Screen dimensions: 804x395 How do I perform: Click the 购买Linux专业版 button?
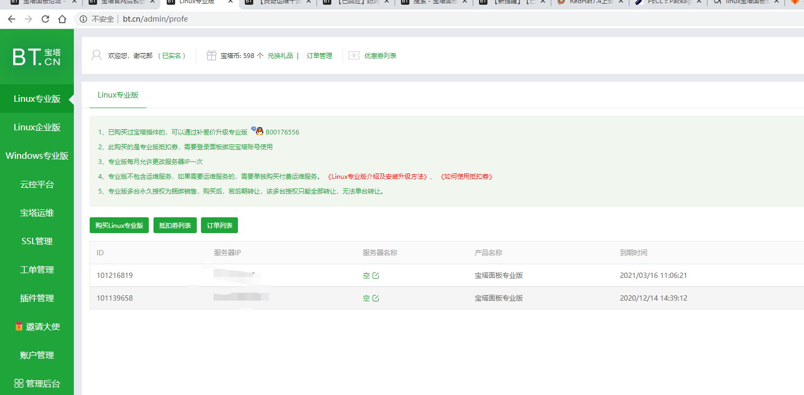point(119,225)
